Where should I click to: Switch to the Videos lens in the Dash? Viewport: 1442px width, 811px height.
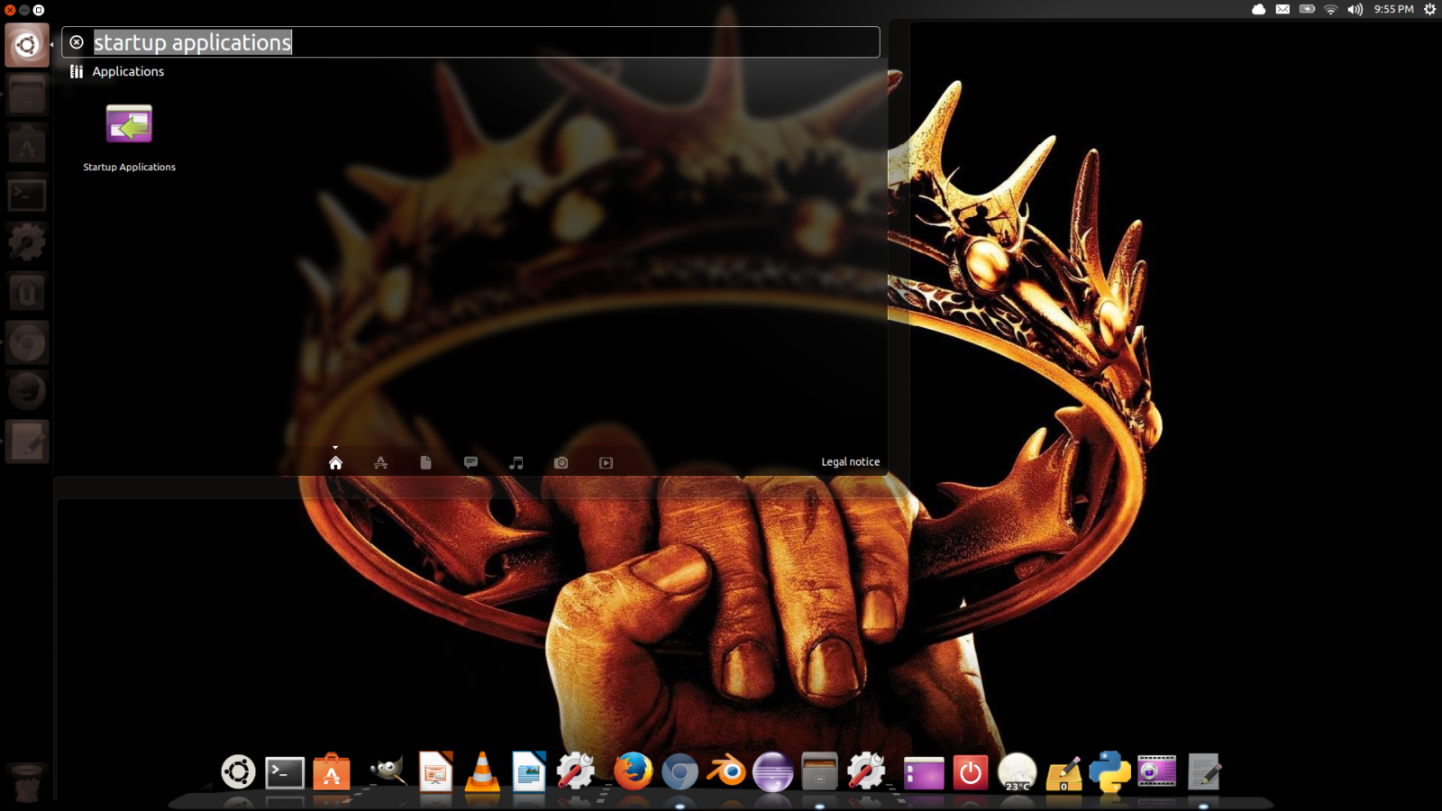(605, 462)
